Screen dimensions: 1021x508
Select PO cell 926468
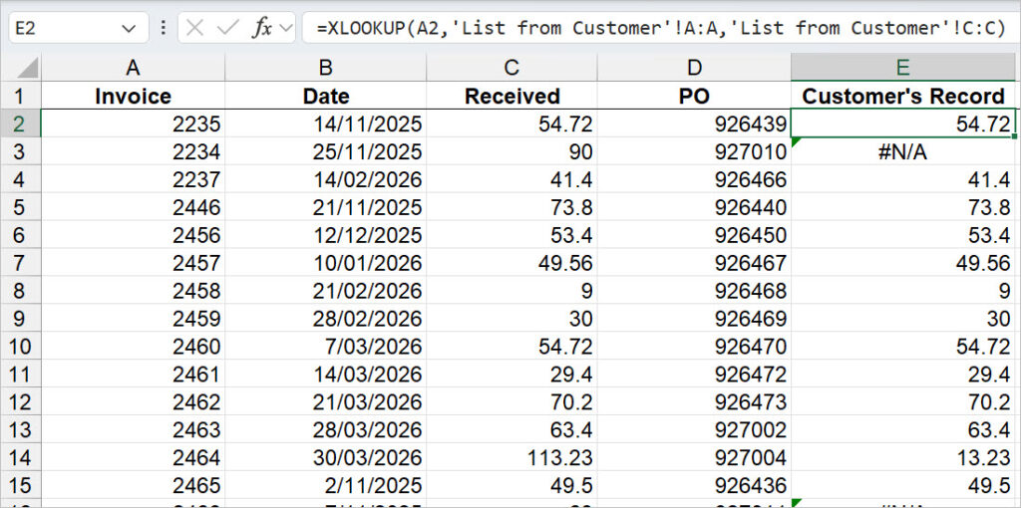694,290
